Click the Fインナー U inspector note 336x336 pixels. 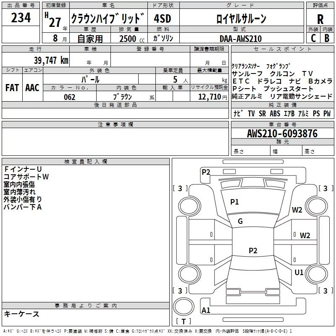23,169
